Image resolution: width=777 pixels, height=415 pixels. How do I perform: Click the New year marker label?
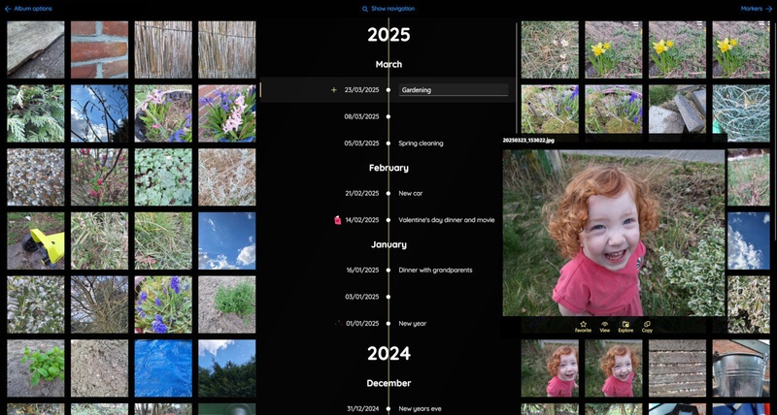tap(412, 324)
